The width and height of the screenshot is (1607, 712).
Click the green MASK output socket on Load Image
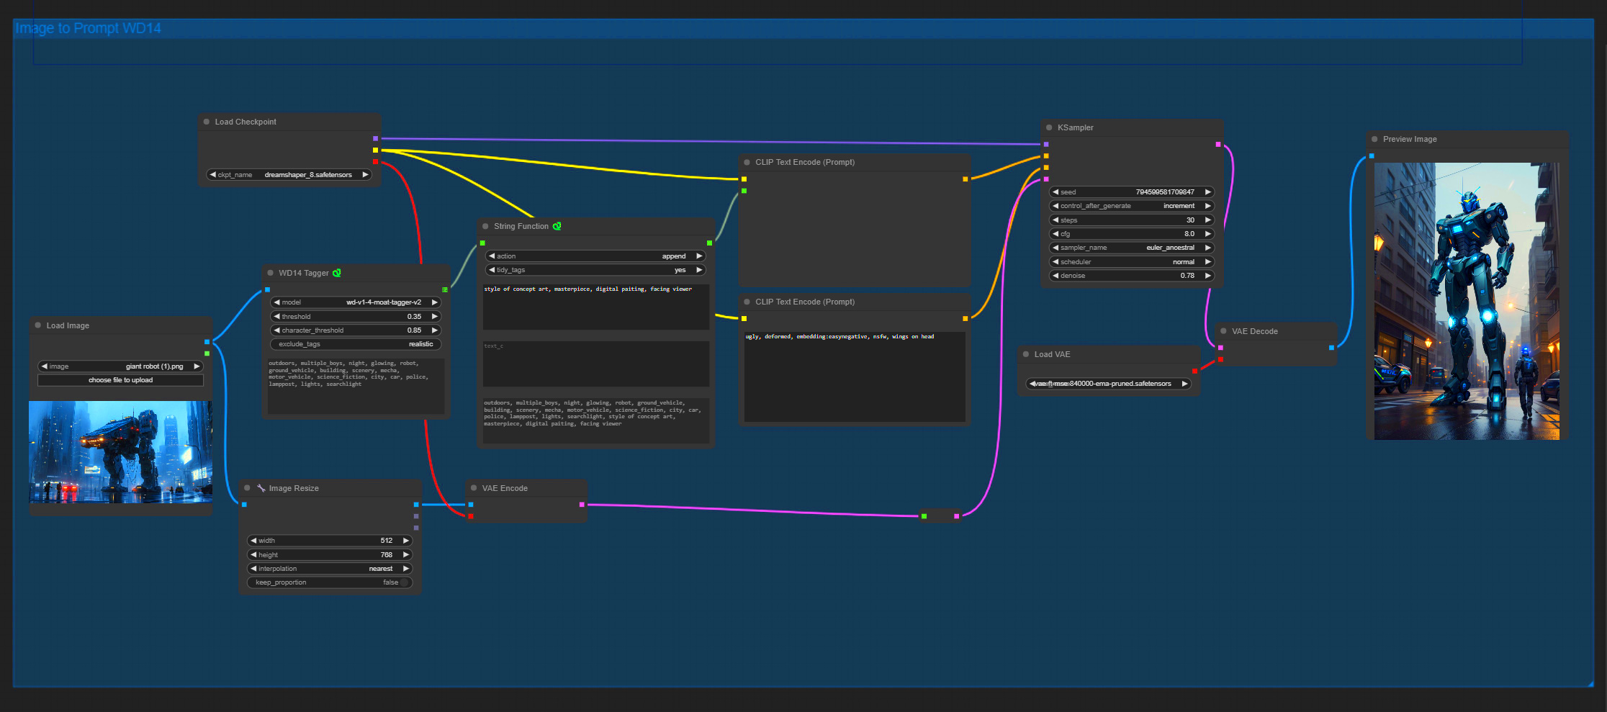point(207,353)
